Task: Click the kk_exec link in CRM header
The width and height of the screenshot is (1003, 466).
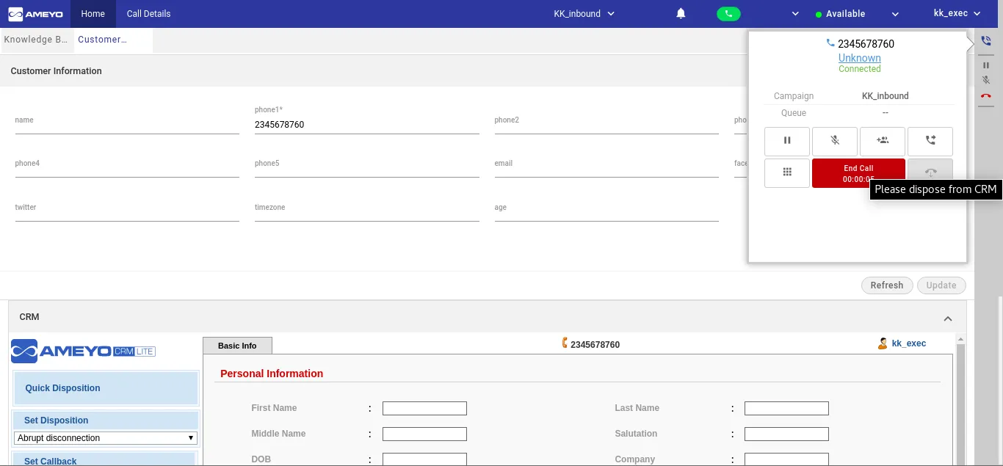Action: tap(909, 343)
